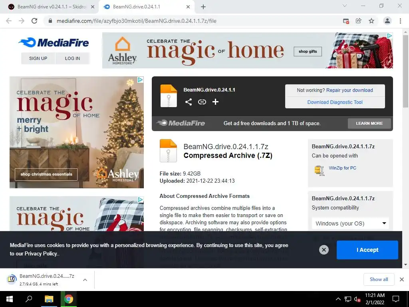Click the 7z download file icon in downloads bar
The height and width of the screenshot is (307, 409).
[12, 279]
